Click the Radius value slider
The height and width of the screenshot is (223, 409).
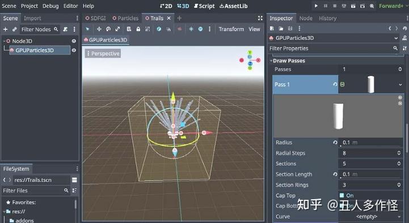(371, 143)
